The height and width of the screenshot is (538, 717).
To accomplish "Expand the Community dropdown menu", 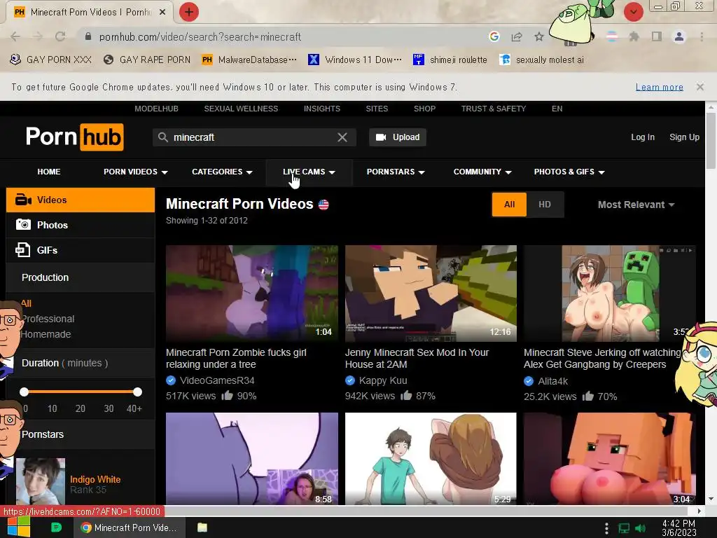I will pos(482,172).
